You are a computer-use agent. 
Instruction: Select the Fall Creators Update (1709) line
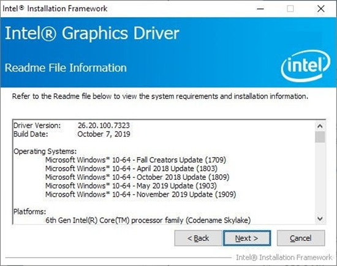pos(135,160)
